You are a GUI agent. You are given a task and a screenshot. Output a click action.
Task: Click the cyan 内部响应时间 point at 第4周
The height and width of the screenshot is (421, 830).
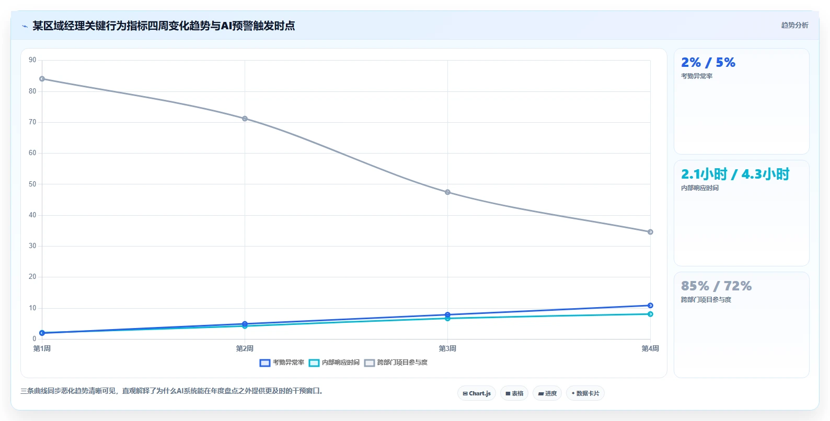point(650,314)
